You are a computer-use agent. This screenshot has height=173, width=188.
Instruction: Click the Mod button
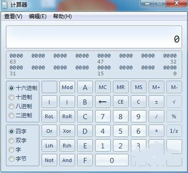tap(67, 87)
